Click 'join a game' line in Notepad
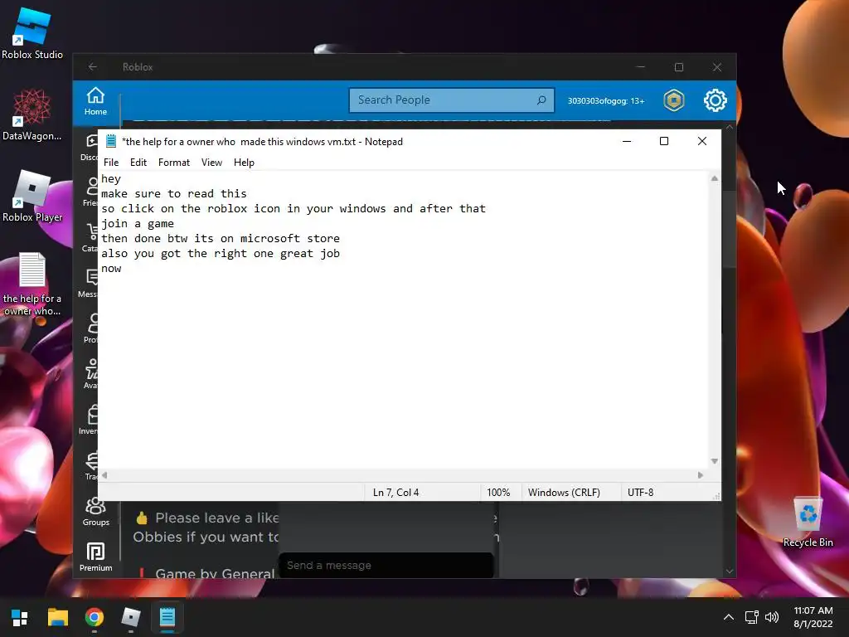 point(138,223)
